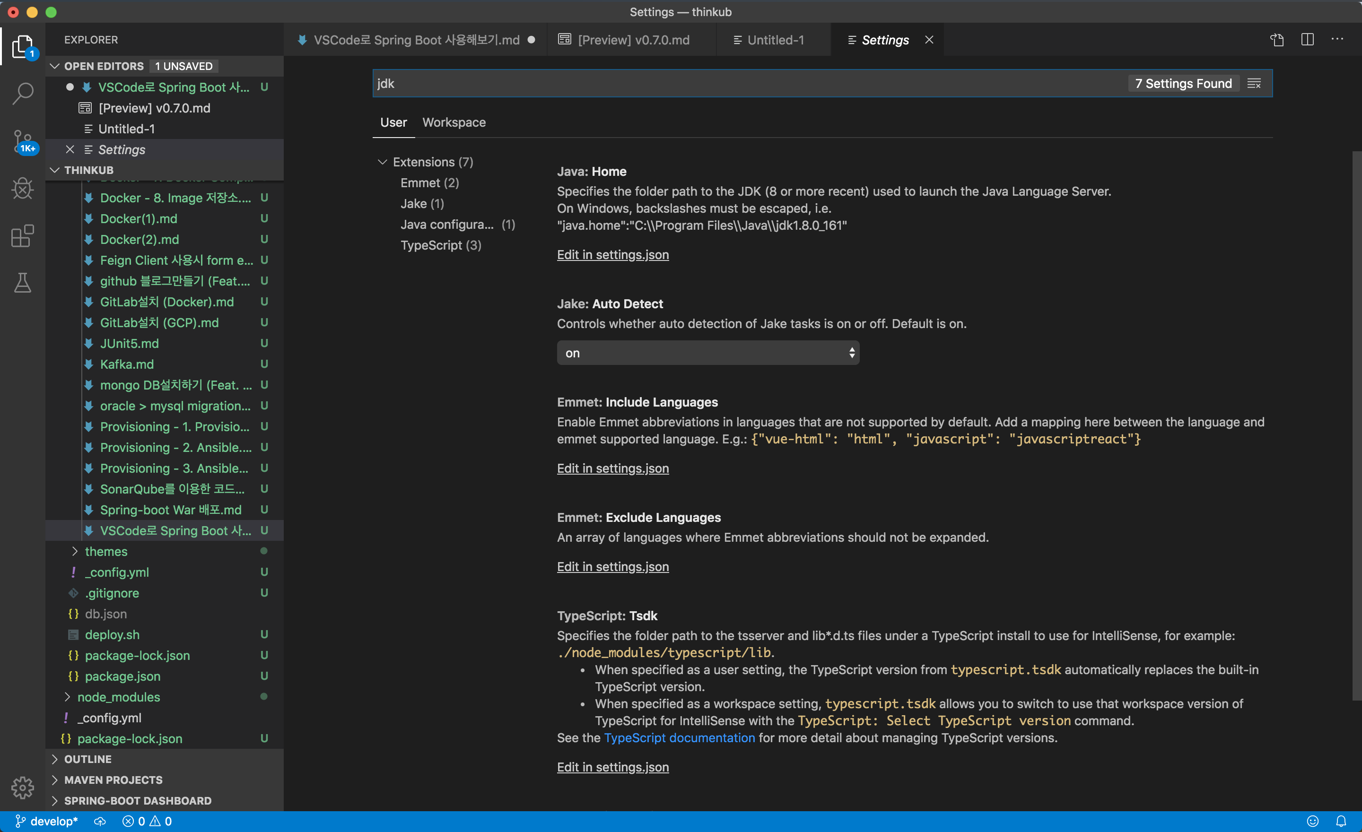Viewport: 1362px width, 832px height.
Task: Click Open Settings (JSON) icon in editor toolbar
Action: pyautogui.click(x=1277, y=40)
